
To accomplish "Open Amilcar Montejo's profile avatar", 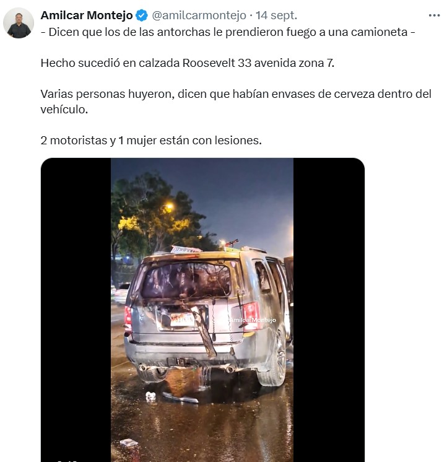I will 19,23.
